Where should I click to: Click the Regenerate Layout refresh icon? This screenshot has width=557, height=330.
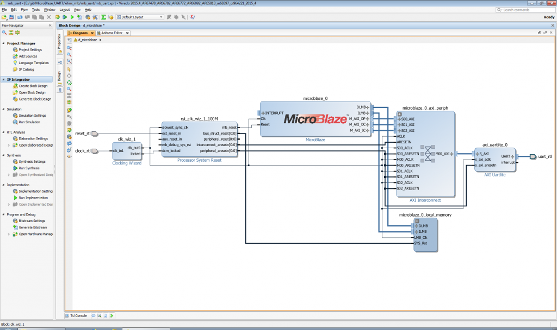pyautogui.click(x=67, y=84)
